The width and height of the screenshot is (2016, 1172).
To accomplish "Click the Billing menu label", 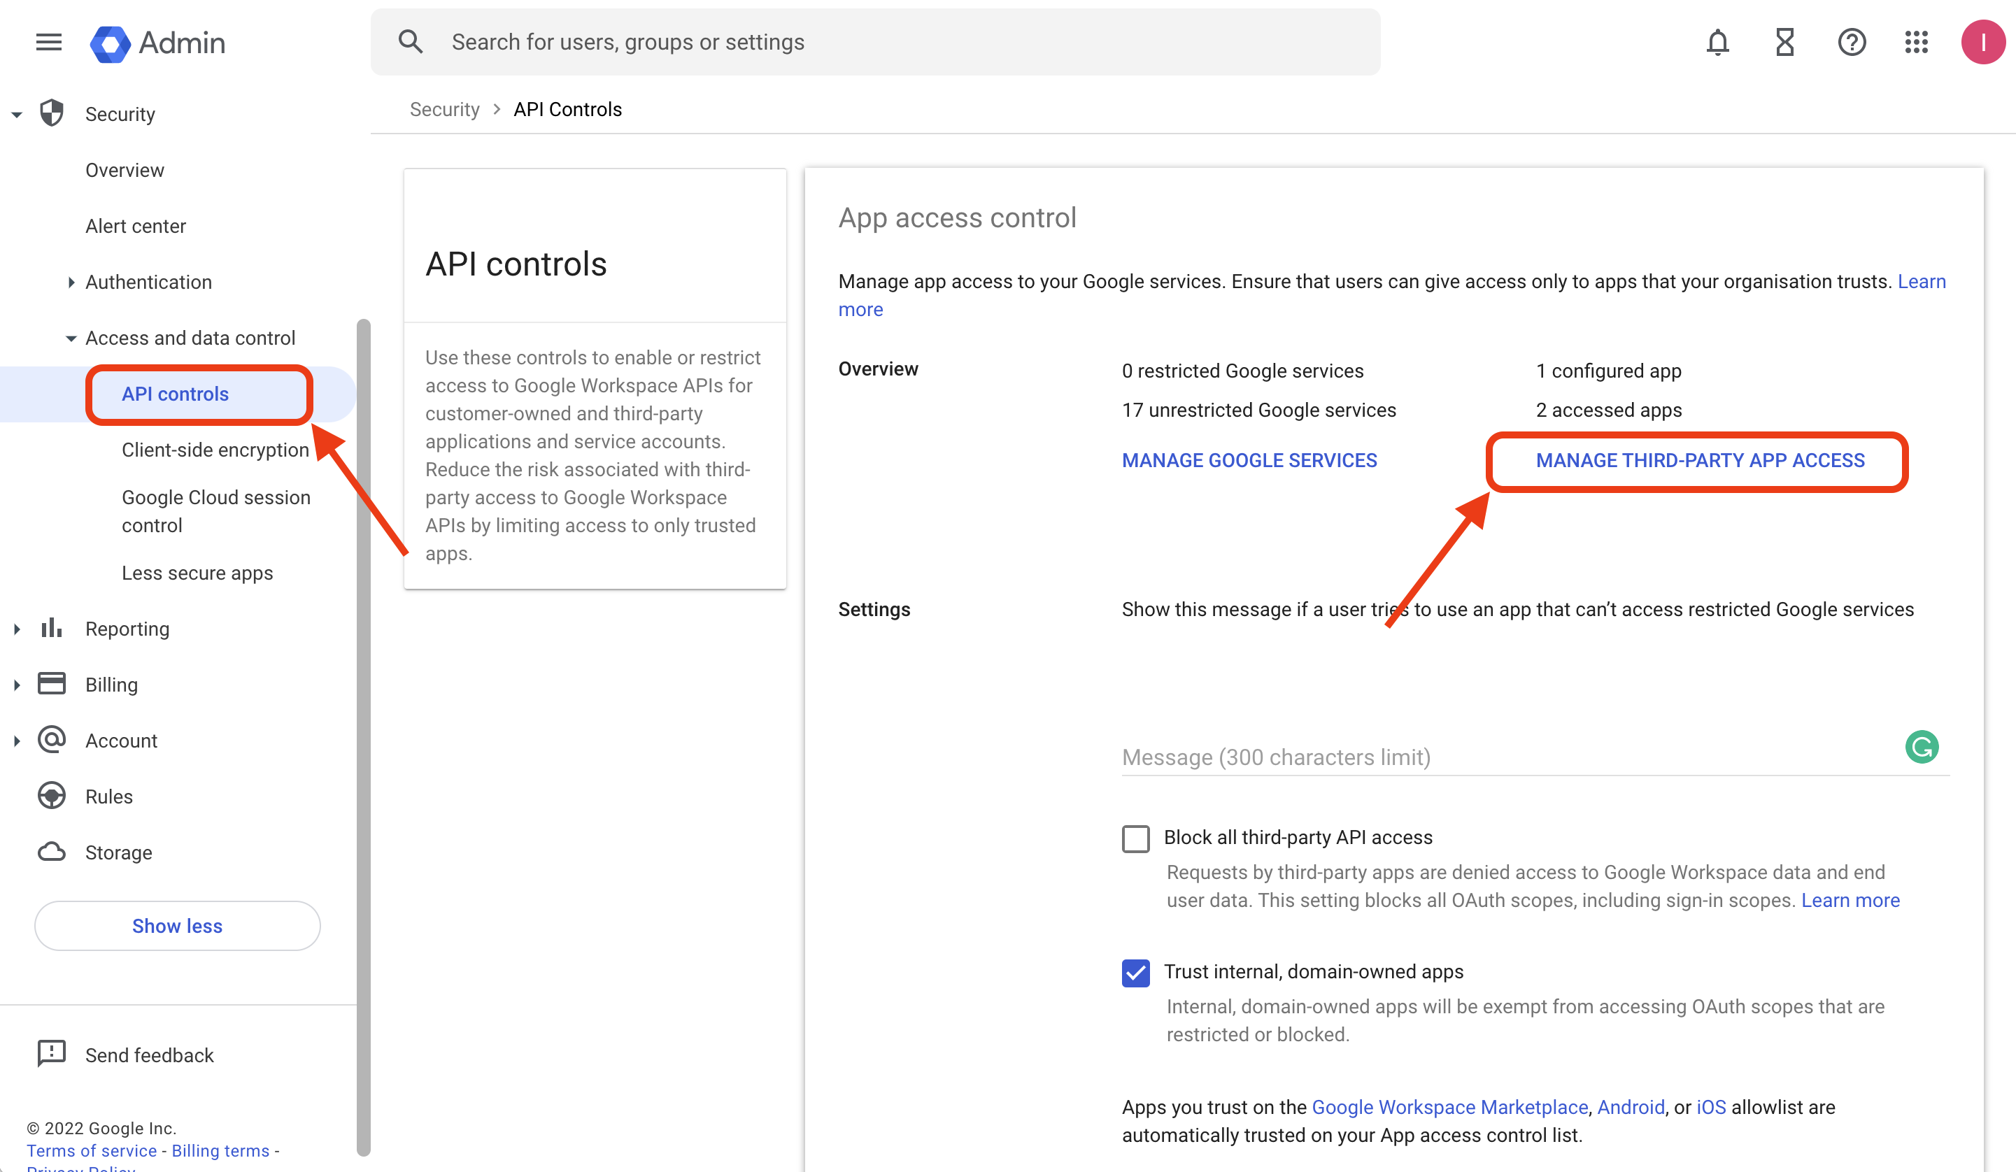I will (111, 685).
